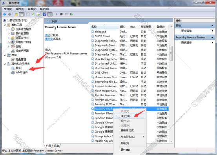Screen dimensions: 217x155
Task: Click the Restart Service toolbar icon
Action: coord(71,14)
